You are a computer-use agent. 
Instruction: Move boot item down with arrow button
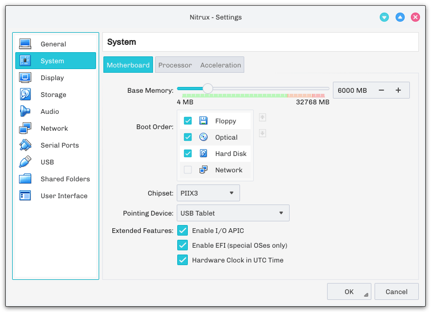coord(262,133)
